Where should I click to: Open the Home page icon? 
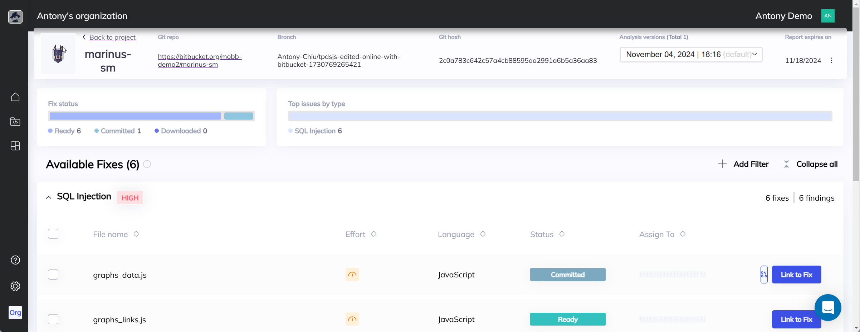[x=15, y=97]
